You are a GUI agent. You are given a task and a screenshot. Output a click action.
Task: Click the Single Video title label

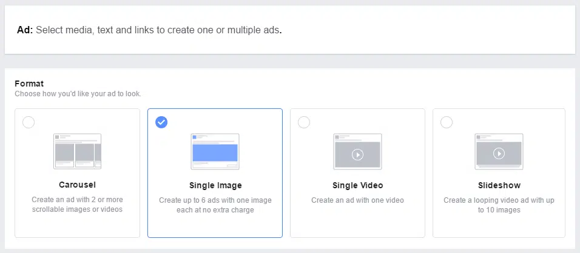pos(358,185)
